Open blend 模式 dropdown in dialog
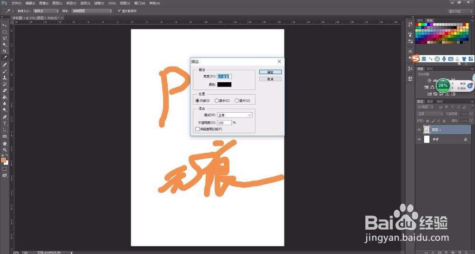Image resolution: width=475 pixels, height=254 pixels. point(235,115)
